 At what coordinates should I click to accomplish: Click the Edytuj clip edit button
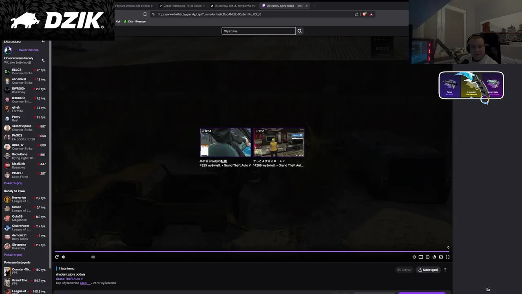pyautogui.click(x=405, y=270)
